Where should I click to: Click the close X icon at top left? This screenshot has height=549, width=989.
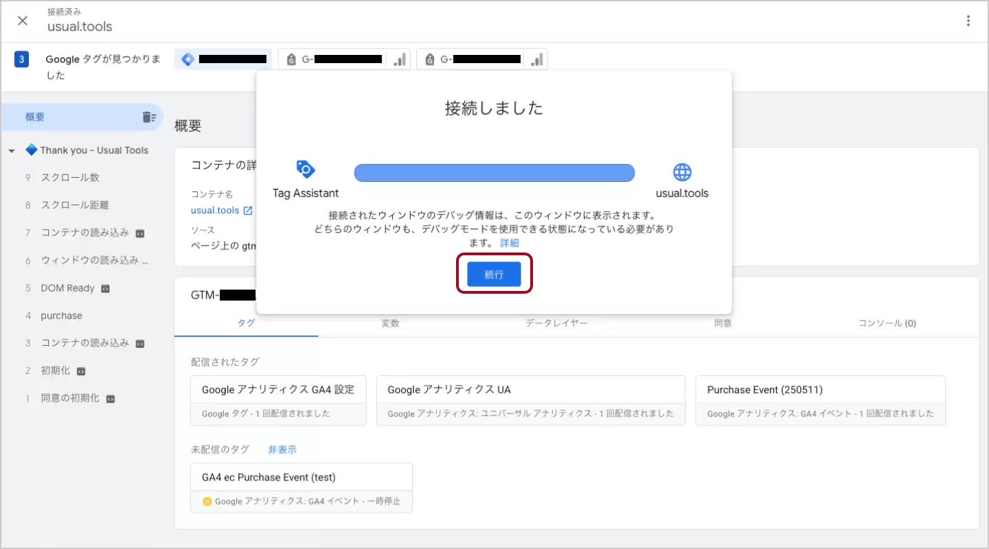point(23,21)
